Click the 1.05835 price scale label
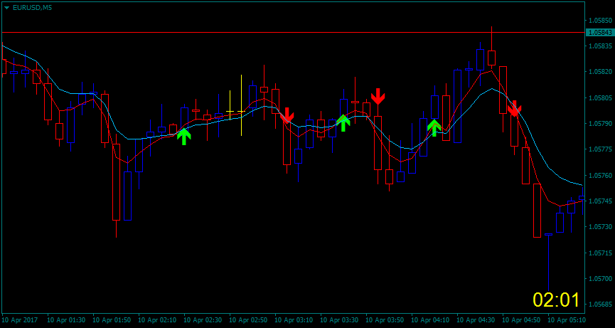 tap(600, 46)
